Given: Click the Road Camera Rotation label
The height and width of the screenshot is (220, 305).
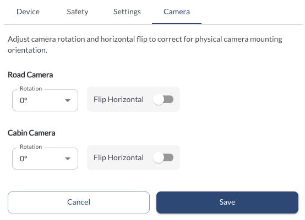Looking at the screenshot, I should click(x=31, y=88).
